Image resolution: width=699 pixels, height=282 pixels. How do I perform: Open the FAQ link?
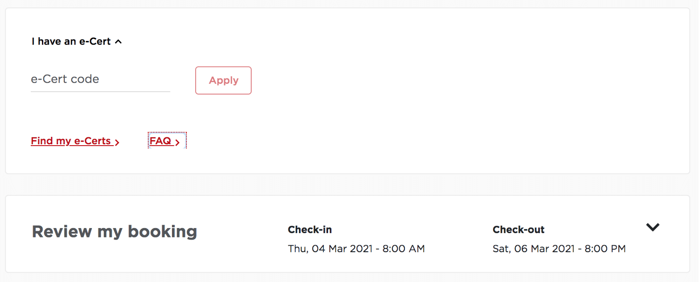click(161, 141)
